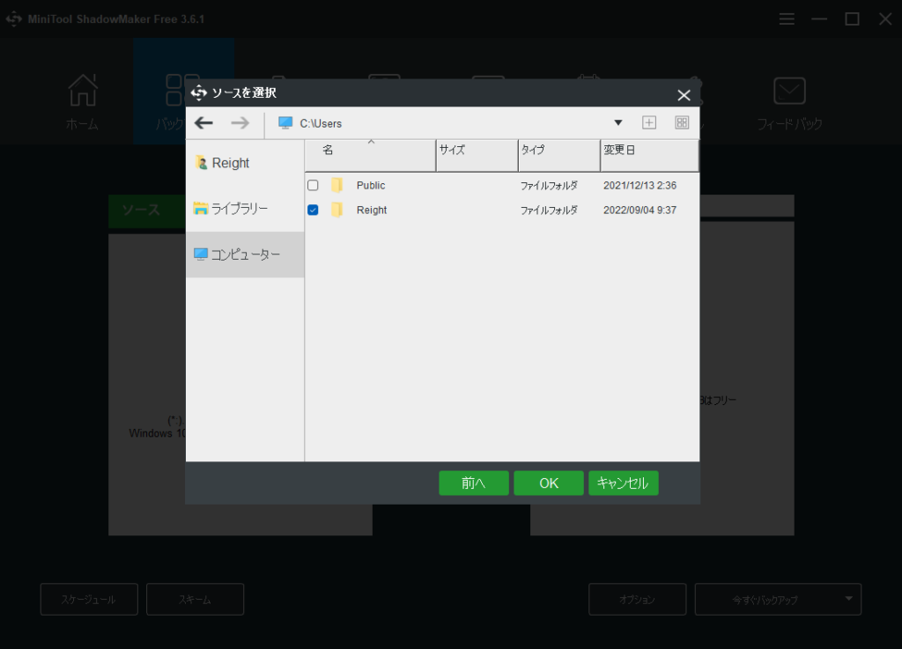Click the C:\Users path field

click(x=440, y=123)
